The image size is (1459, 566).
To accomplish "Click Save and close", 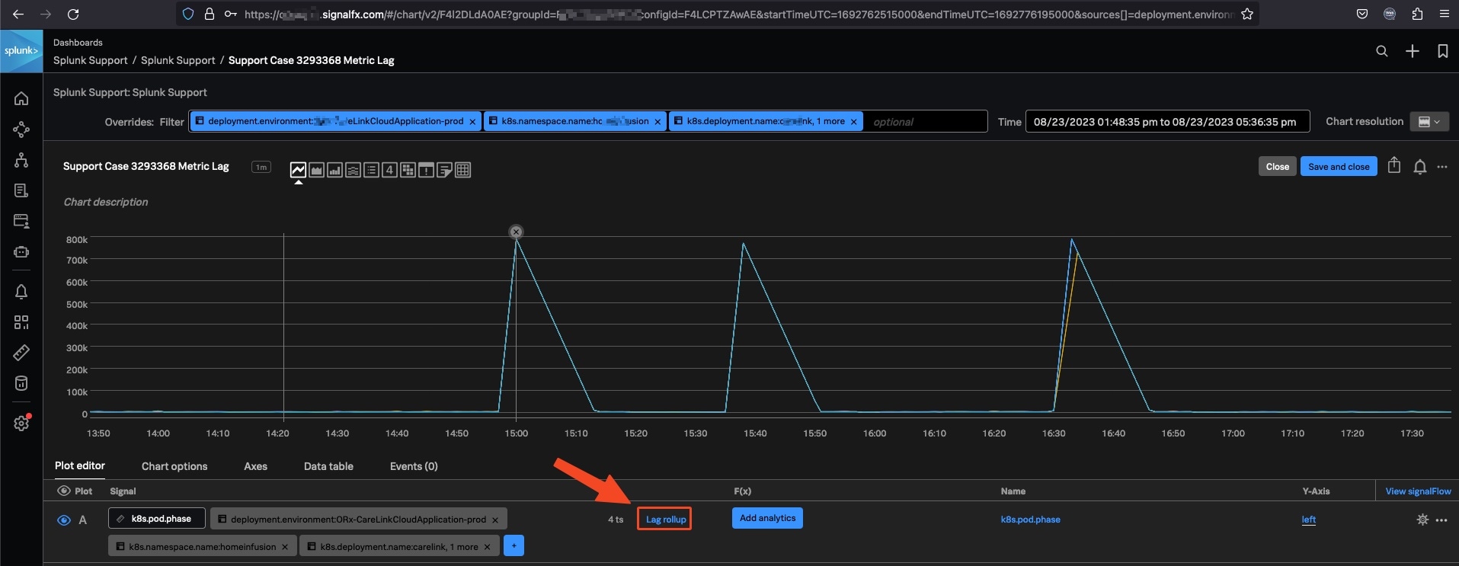I will 1338,167.
